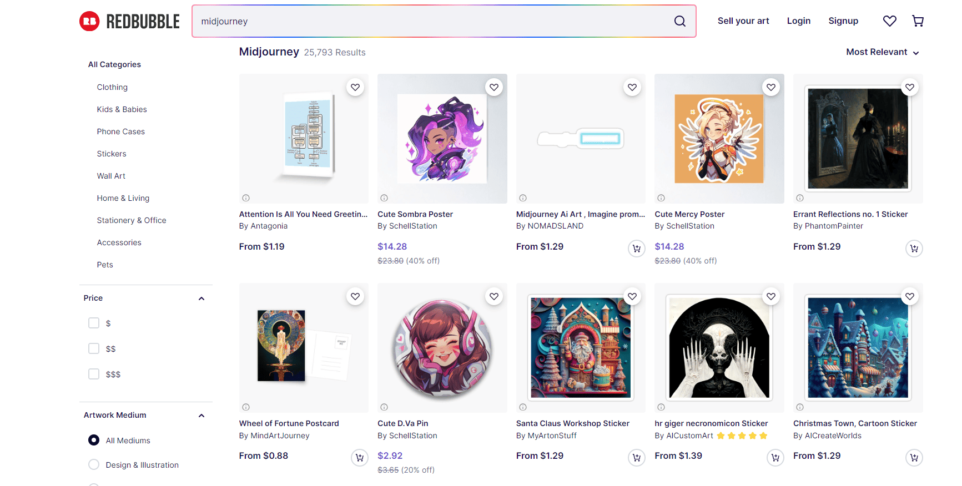Open the Most Relevant sort dropdown
This screenshot has height=486, width=962.
coord(882,52)
